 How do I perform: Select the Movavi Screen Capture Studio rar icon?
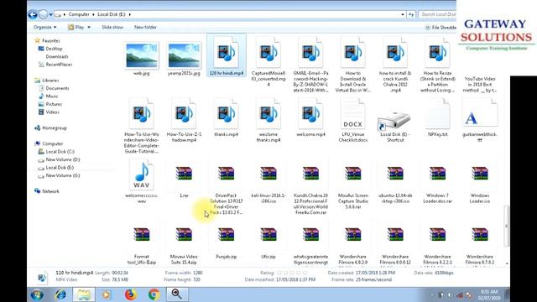click(353, 174)
